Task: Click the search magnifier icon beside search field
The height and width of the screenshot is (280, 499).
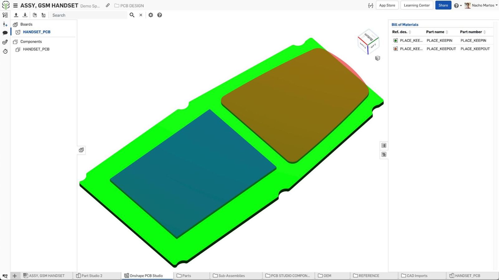Action: pyautogui.click(x=132, y=15)
